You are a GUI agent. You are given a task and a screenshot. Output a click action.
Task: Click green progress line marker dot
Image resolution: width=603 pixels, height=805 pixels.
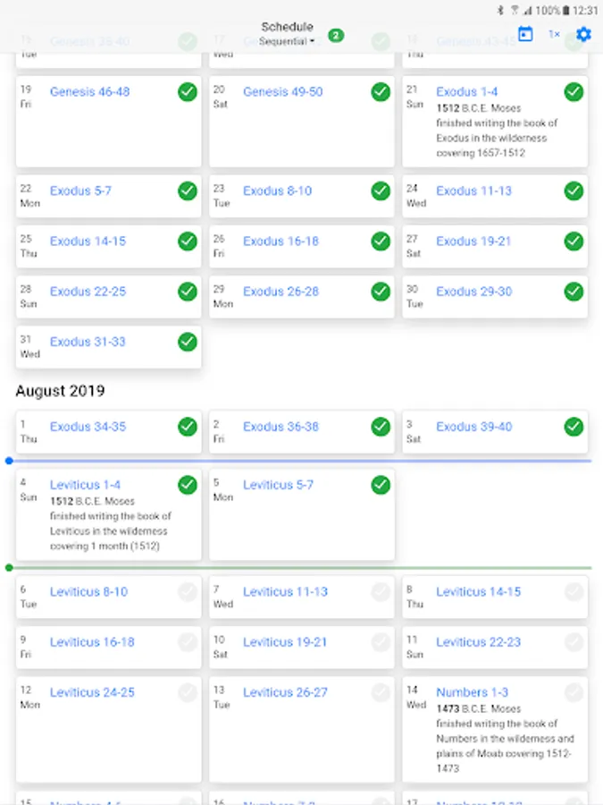pyautogui.click(x=9, y=567)
